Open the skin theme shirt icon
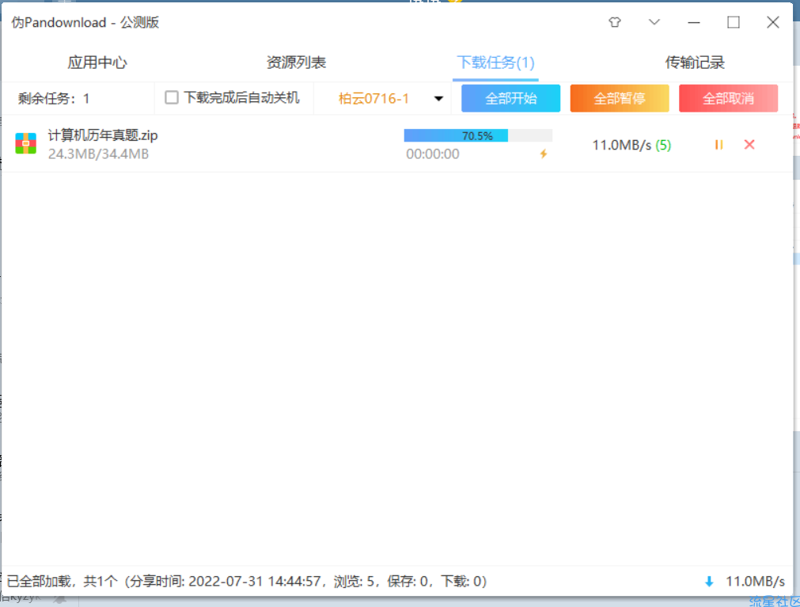This screenshot has width=800, height=607. click(x=615, y=22)
